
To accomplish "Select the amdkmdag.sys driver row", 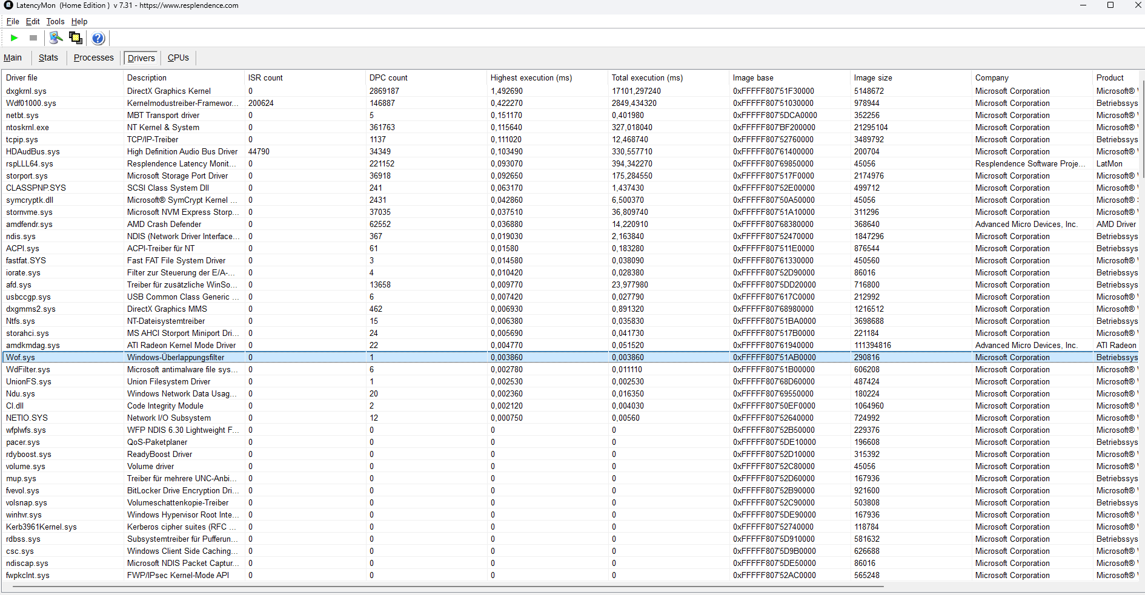I will pyautogui.click(x=571, y=346).
